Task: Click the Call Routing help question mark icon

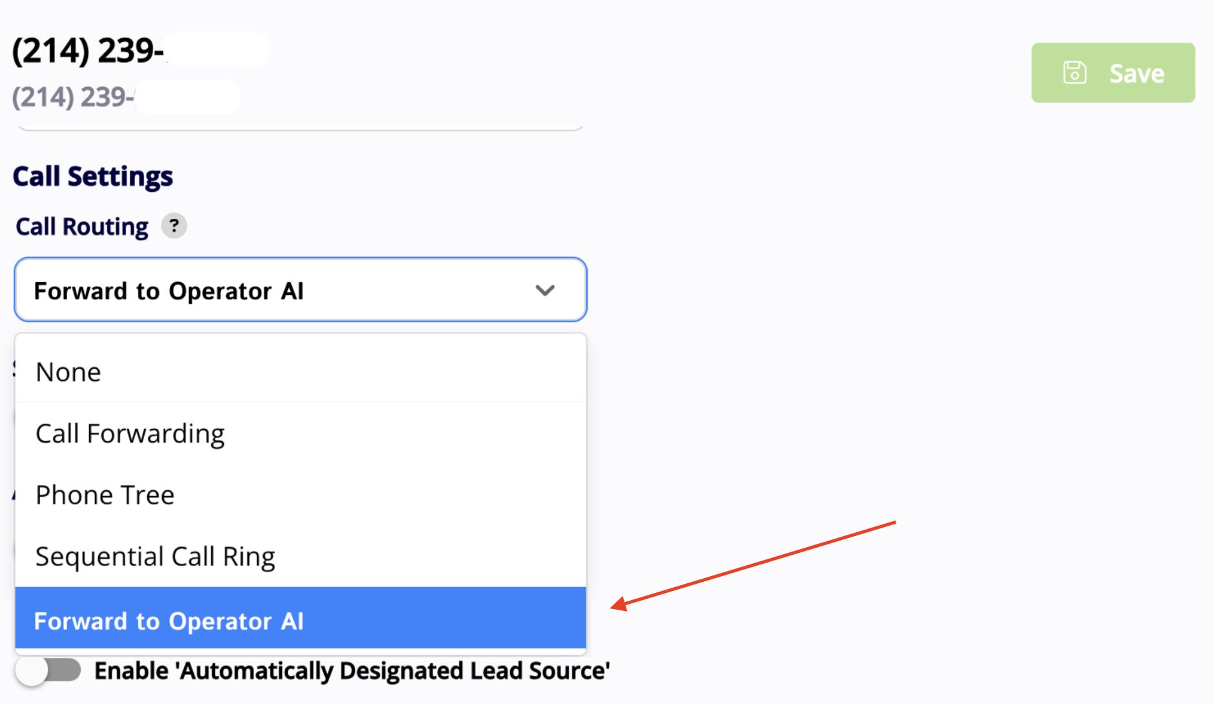Action: [x=174, y=226]
